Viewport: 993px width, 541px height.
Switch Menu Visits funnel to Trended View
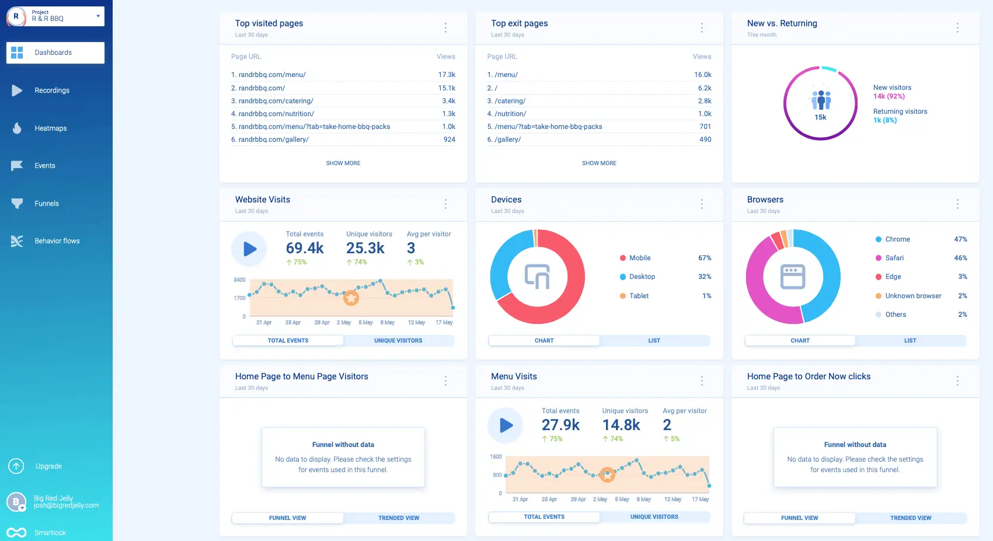[x=399, y=518]
